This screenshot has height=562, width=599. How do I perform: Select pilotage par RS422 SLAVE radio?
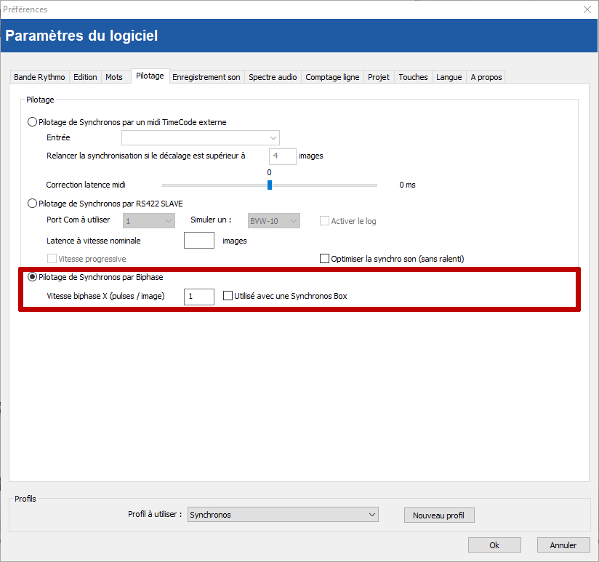pos(32,203)
